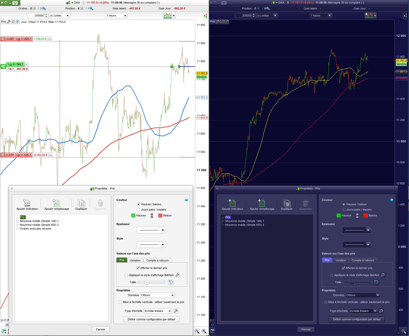The height and width of the screenshot is (336, 409).
Task: Close the position at 11 785,7 with its X
Action: [26, 65]
